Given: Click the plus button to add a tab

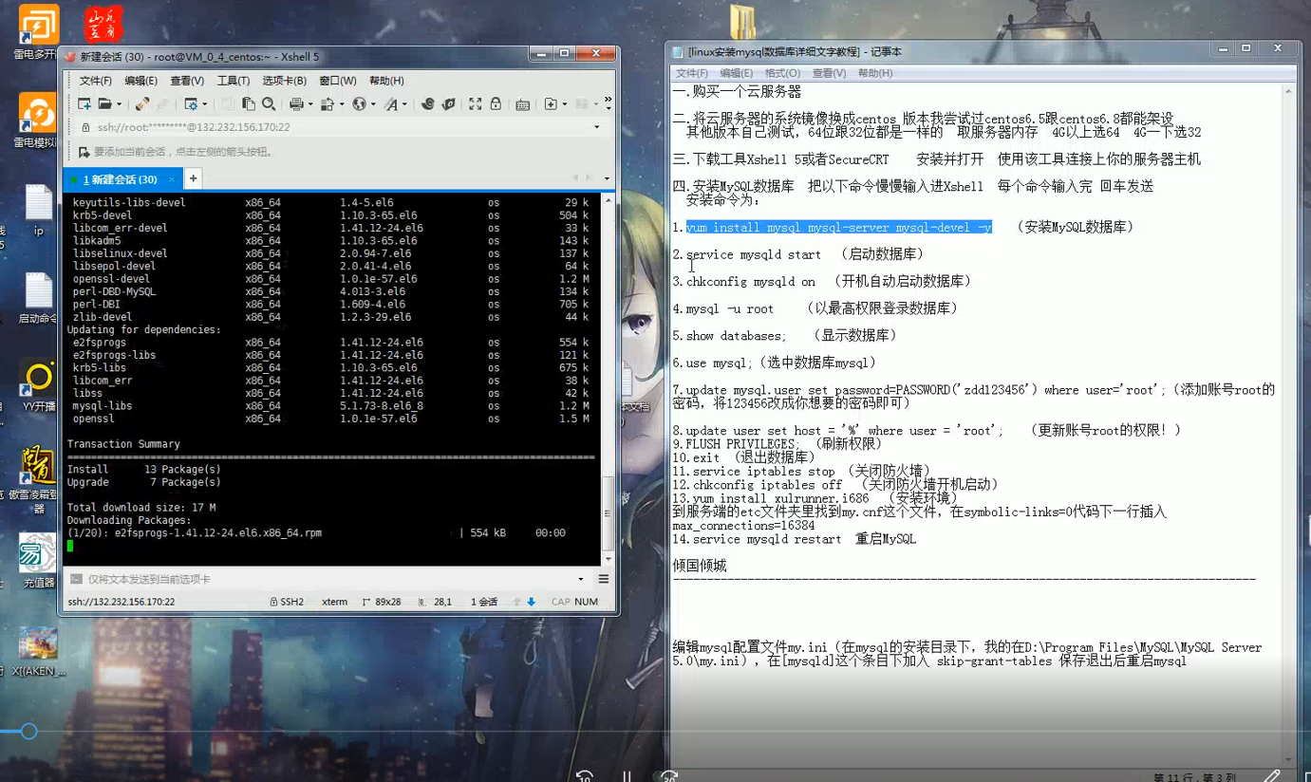Looking at the screenshot, I should (x=193, y=178).
